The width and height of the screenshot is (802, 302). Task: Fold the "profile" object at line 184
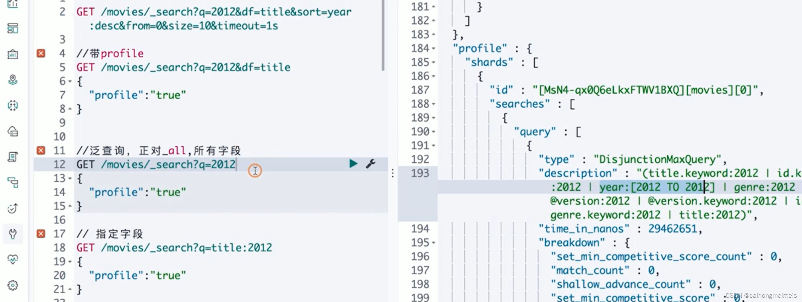(434, 49)
